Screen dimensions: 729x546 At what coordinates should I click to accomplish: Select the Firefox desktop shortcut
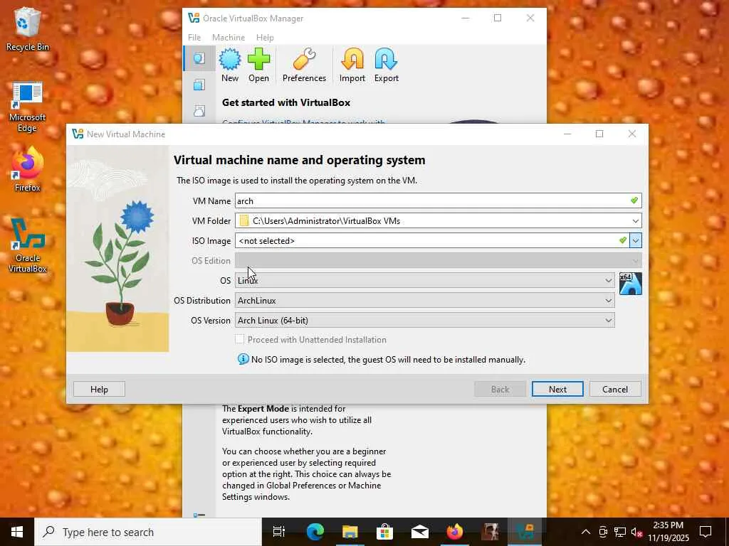tap(28, 169)
